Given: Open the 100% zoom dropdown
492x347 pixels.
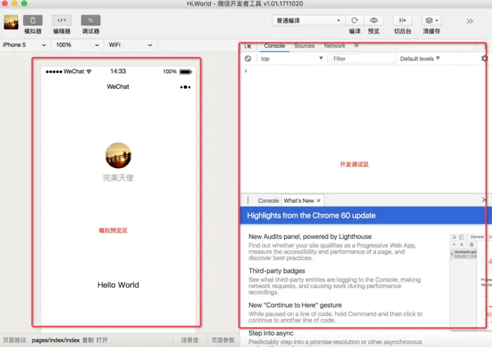Looking at the screenshot, I should 77,45.
